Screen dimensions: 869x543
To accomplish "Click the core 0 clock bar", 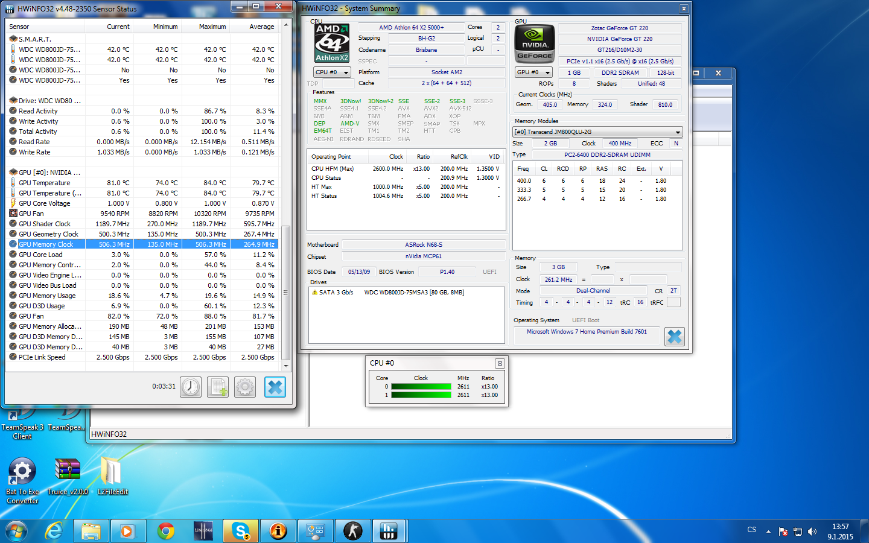I will [x=421, y=387].
